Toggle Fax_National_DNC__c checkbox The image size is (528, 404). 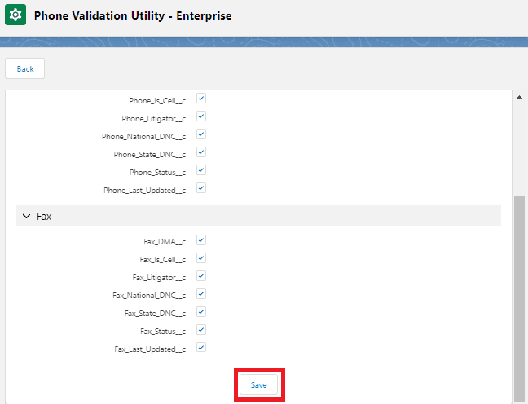point(201,294)
